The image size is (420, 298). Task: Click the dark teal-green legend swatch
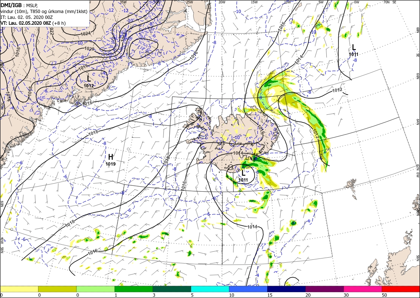pos(172,289)
